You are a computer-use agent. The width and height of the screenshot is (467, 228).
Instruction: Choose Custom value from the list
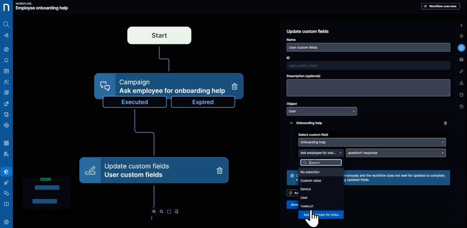pyautogui.click(x=311, y=180)
